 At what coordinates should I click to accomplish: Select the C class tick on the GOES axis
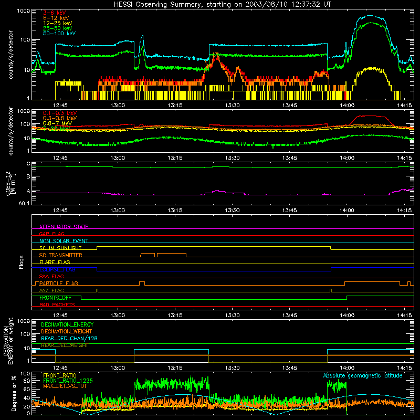28,164
